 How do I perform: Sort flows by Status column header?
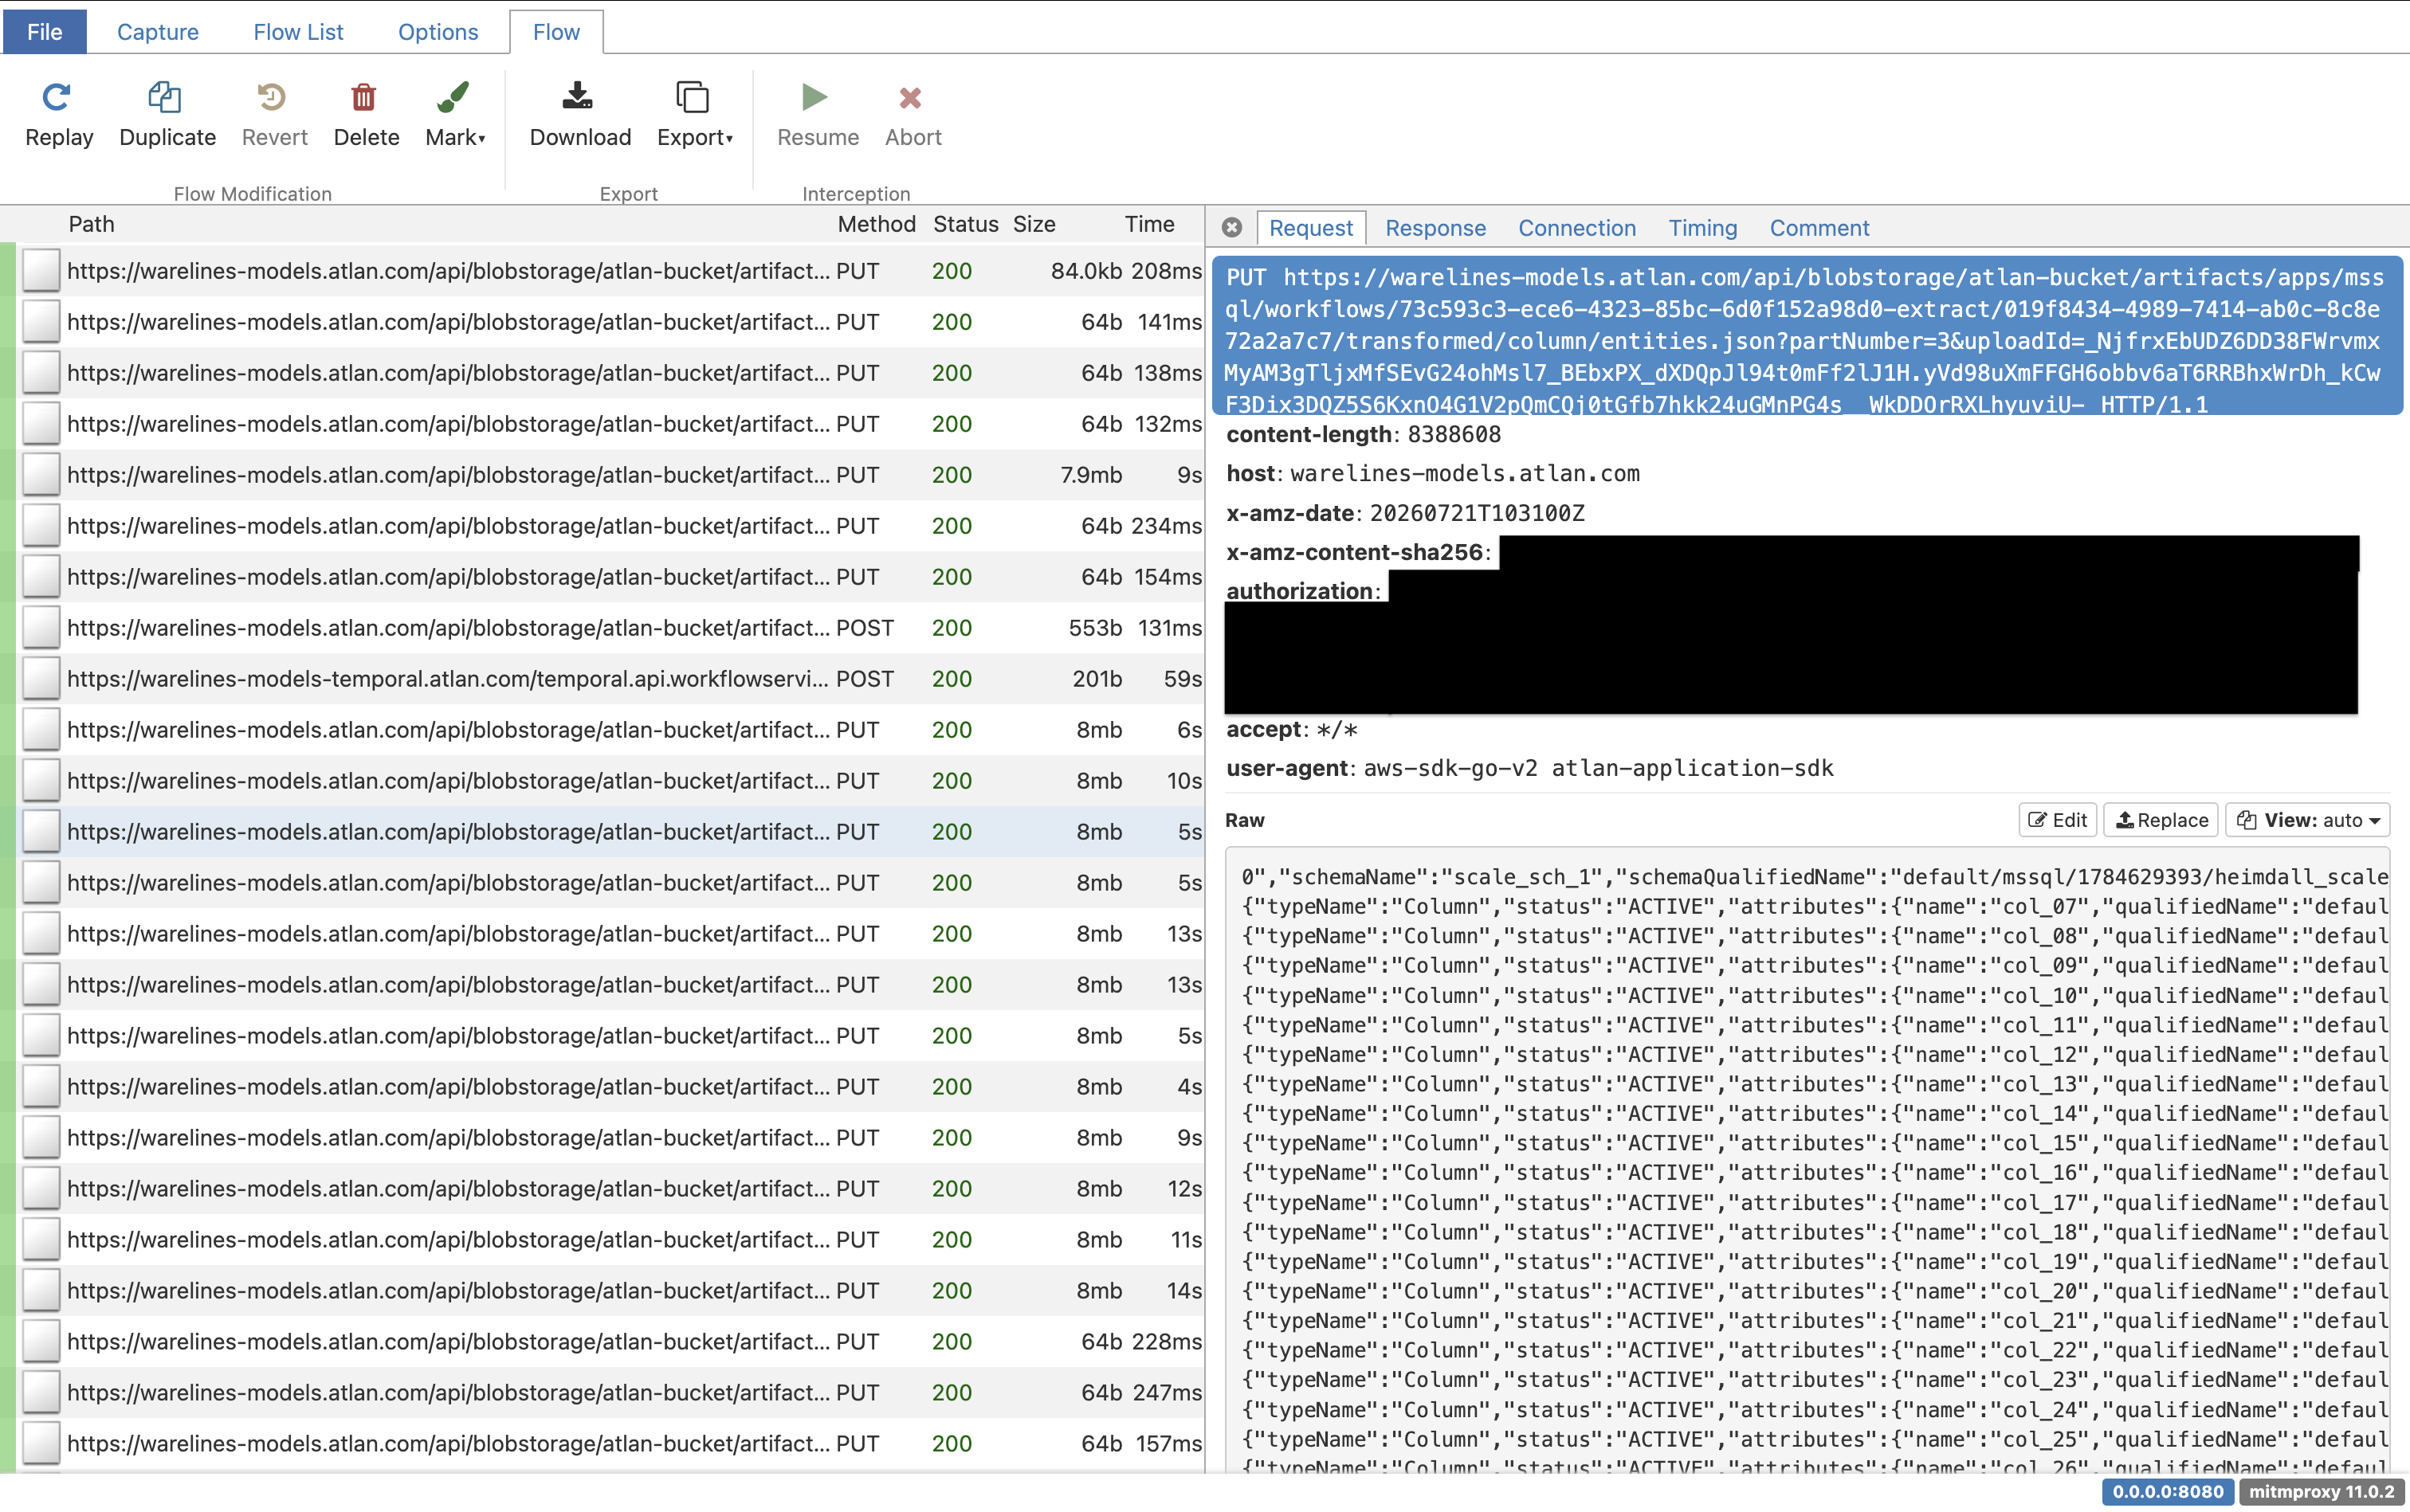pos(965,224)
